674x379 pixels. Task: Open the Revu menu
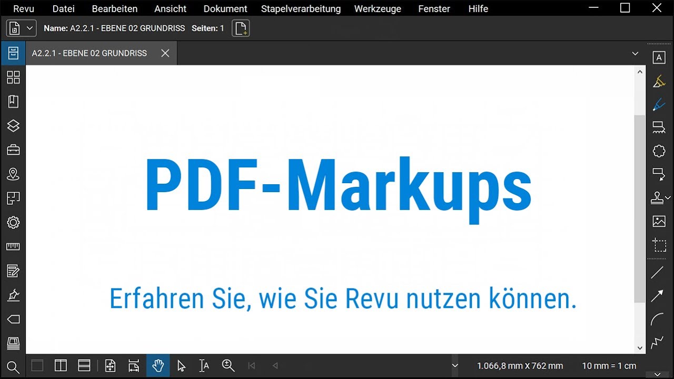click(x=24, y=9)
